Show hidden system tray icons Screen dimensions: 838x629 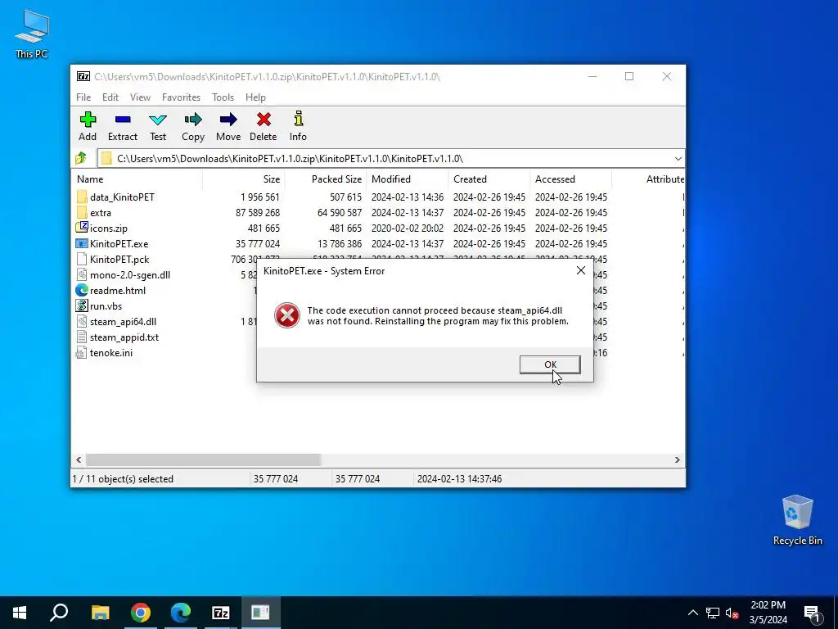pyautogui.click(x=692, y=613)
